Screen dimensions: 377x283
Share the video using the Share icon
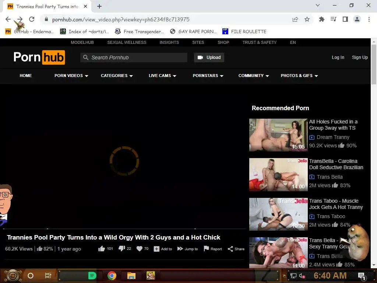point(230,249)
